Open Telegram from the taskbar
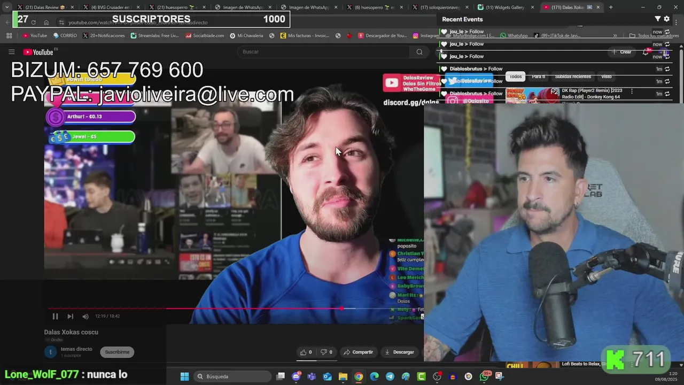This screenshot has height=385, width=684. [x=390, y=376]
